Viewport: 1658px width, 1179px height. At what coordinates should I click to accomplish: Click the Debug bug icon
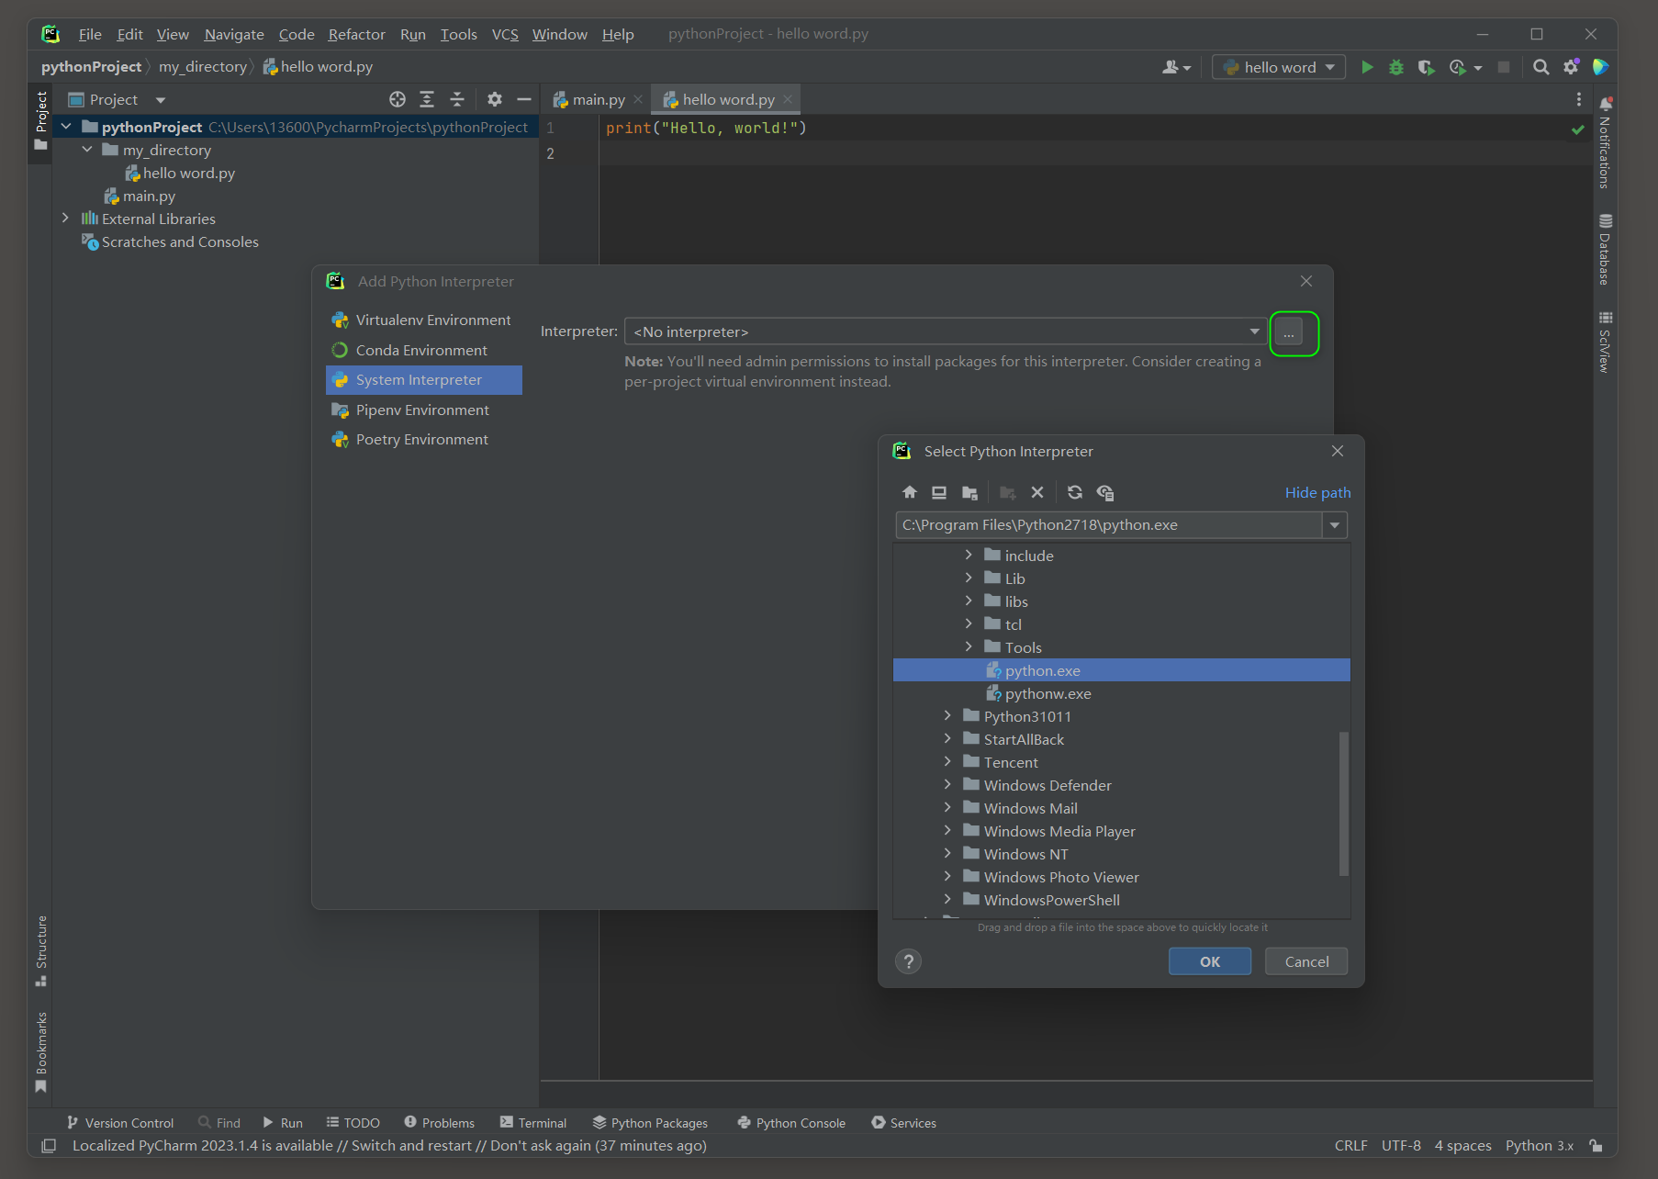(x=1396, y=67)
